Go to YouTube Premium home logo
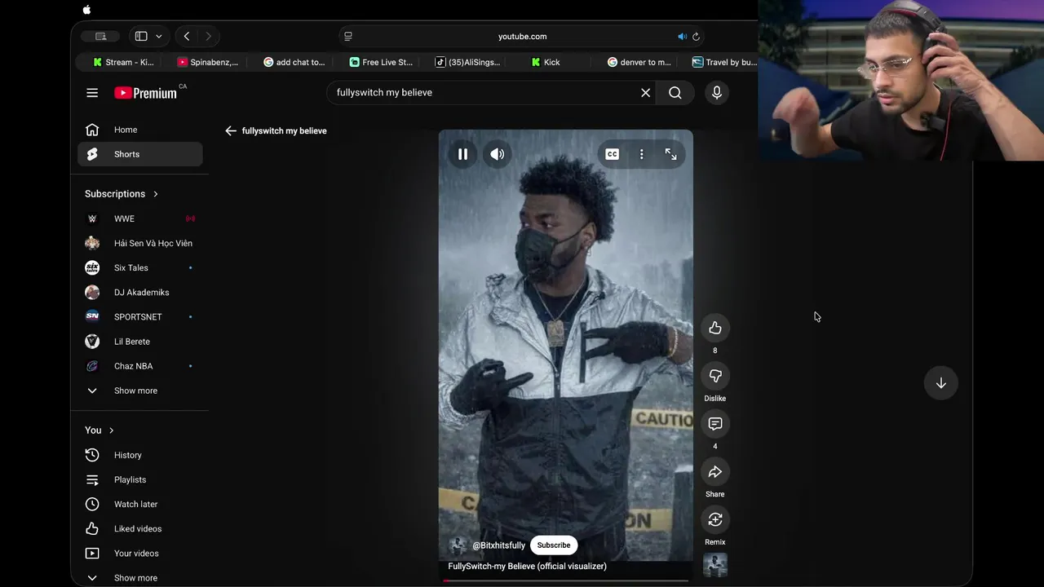The image size is (1044, 587). tap(146, 93)
